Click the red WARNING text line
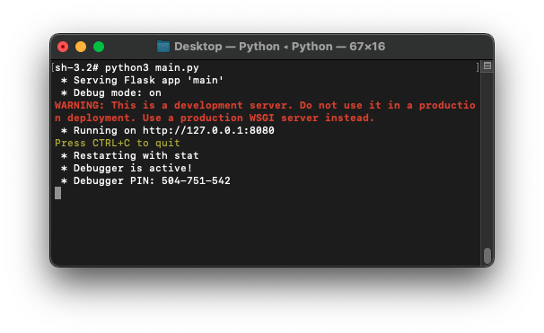Screen dimensions: 544x333 [x=265, y=105]
